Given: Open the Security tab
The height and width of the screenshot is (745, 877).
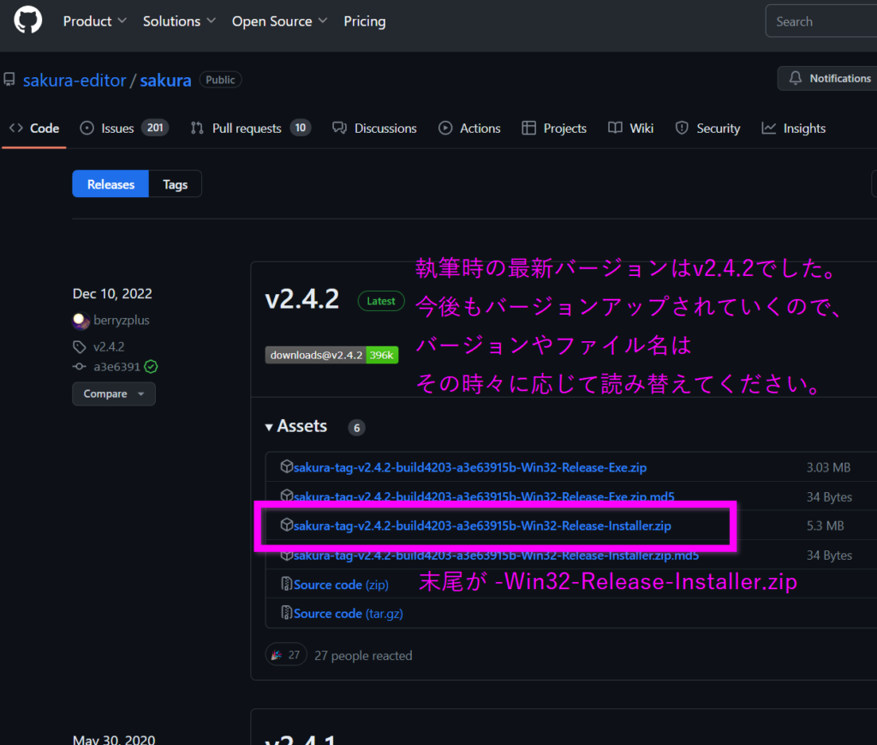Looking at the screenshot, I should (707, 129).
